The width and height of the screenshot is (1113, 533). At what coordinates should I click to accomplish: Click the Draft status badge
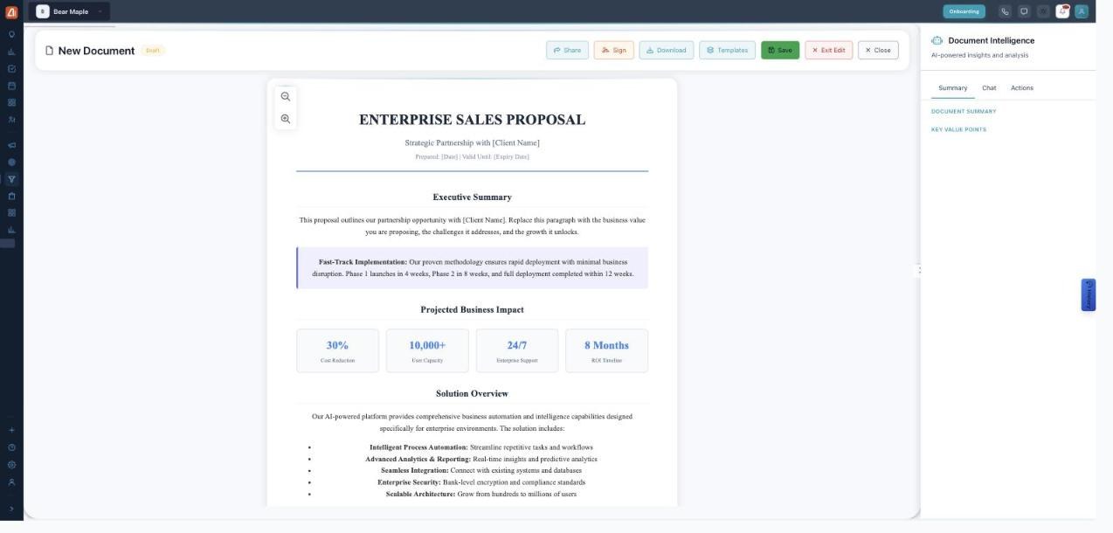coord(153,51)
